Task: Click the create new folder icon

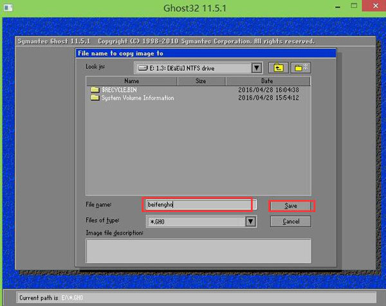Action: point(301,67)
